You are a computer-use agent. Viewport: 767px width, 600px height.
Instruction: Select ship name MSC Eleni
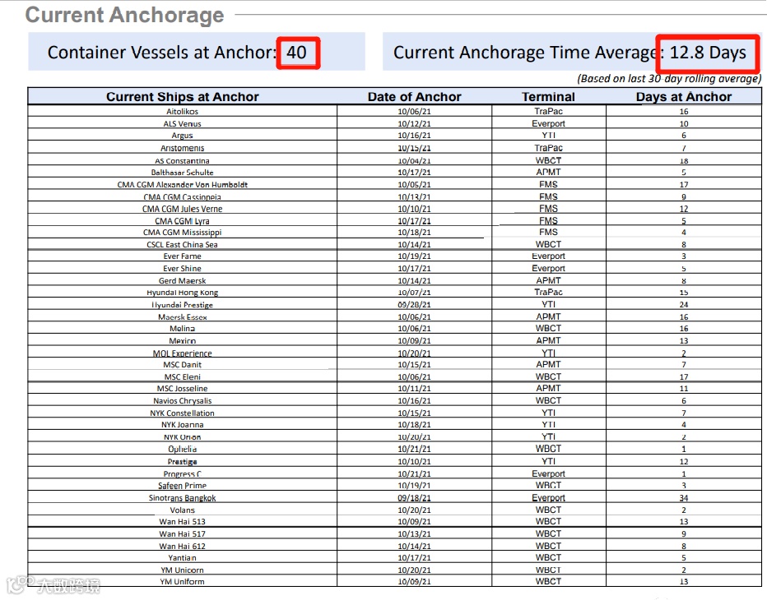182,376
